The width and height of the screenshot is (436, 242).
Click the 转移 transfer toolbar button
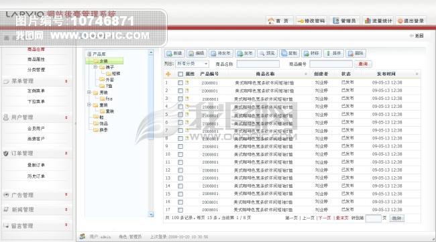tap(311, 53)
